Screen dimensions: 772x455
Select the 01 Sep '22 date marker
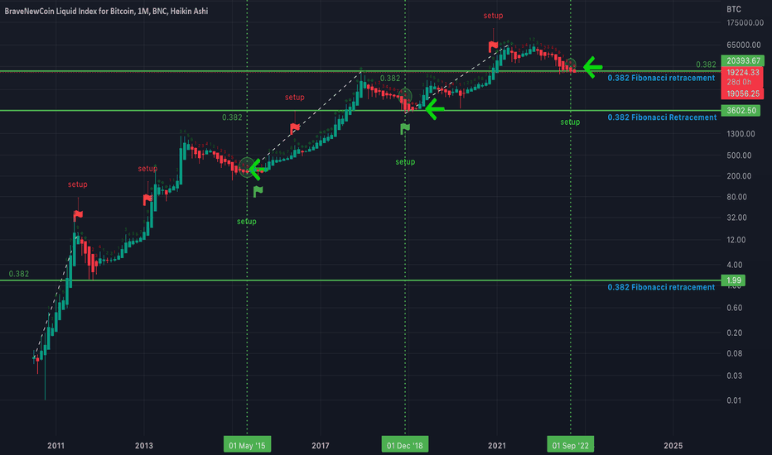[x=570, y=445]
